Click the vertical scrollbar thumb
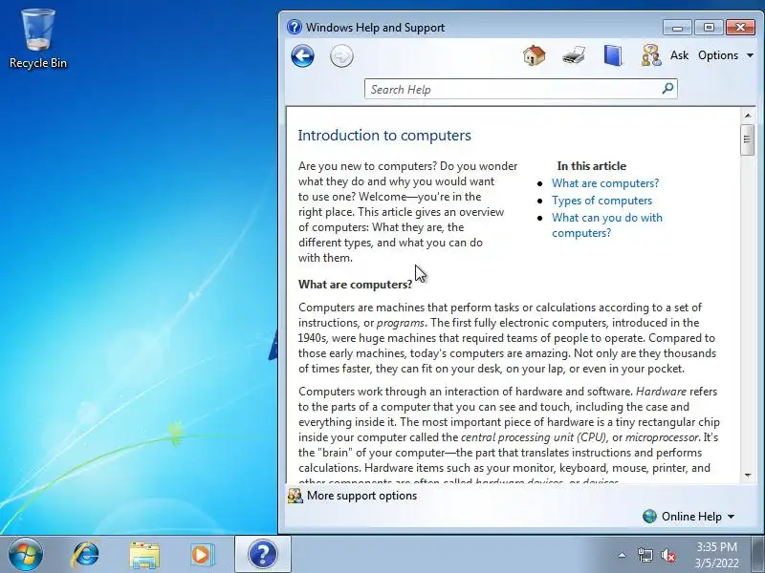This screenshot has height=573, width=765. (x=748, y=139)
